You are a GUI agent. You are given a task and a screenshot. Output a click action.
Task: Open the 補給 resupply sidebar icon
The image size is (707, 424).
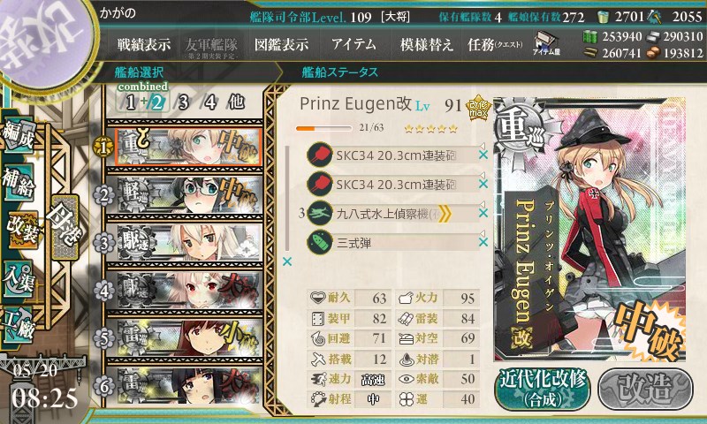[x=19, y=183]
